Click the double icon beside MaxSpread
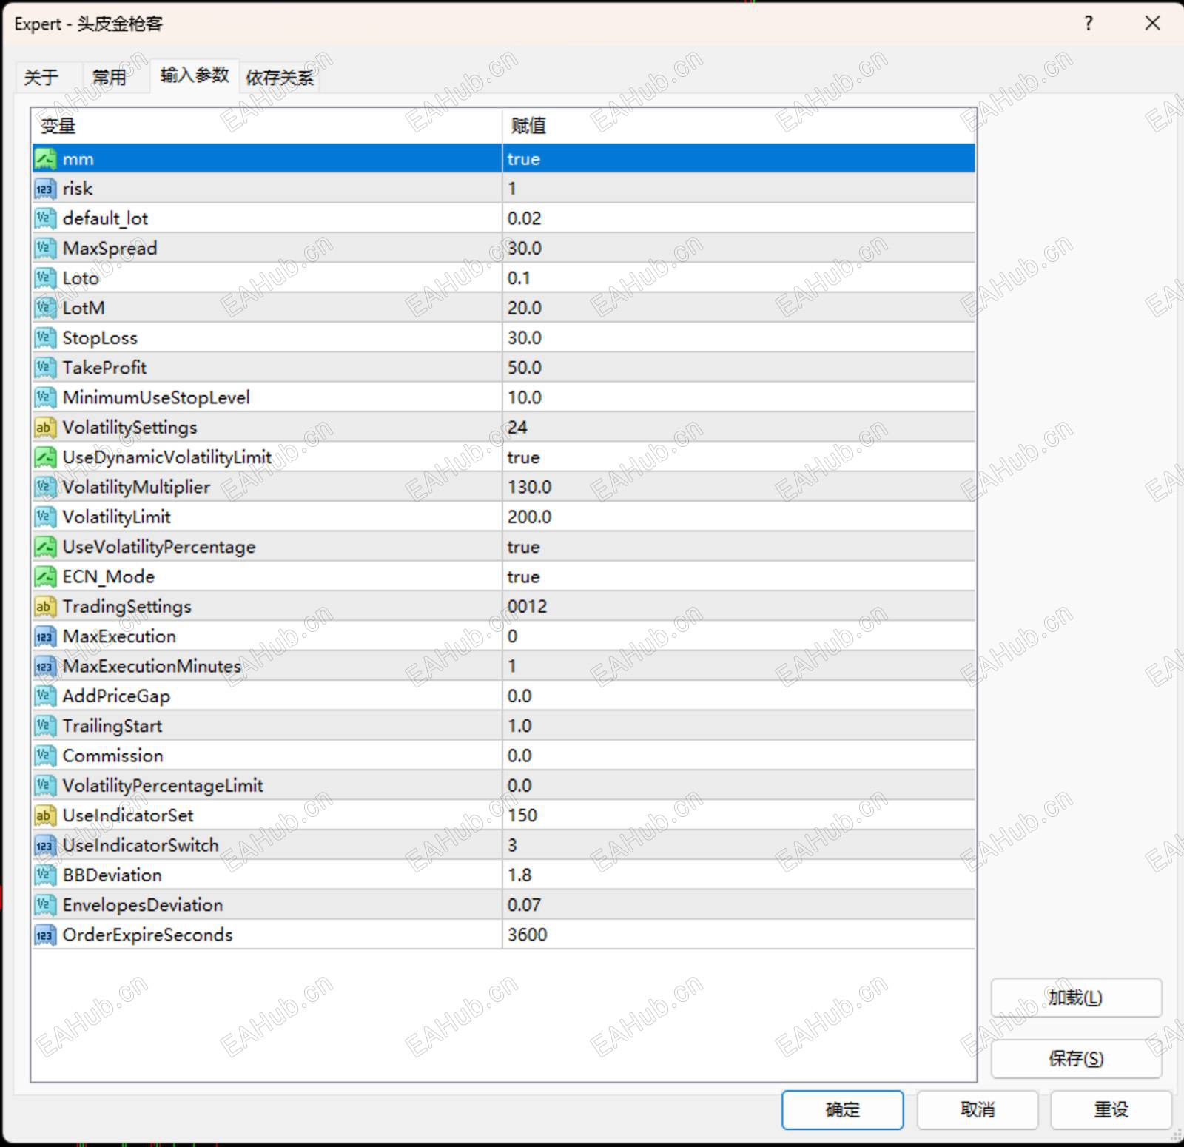 point(45,249)
